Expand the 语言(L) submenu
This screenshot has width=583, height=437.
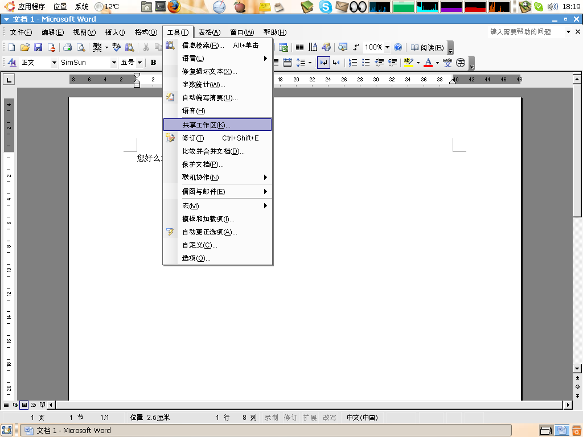point(217,59)
